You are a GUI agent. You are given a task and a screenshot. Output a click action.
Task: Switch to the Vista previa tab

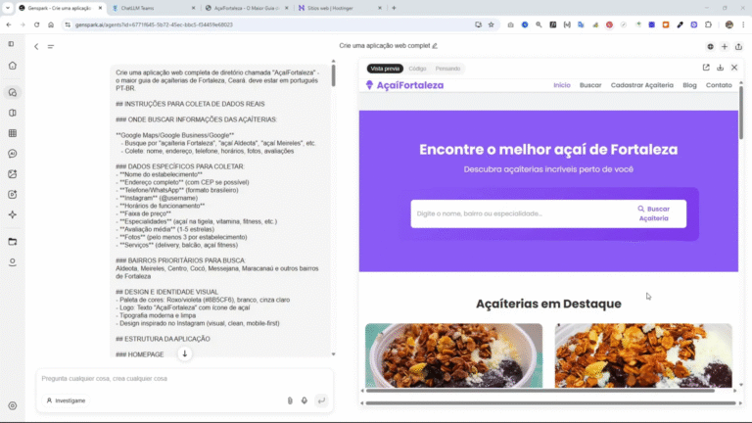tap(385, 69)
